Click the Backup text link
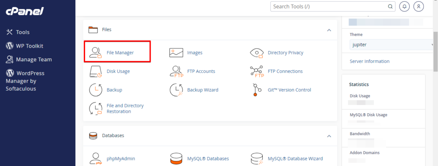The height and width of the screenshot is (166, 438). [114, 90]
